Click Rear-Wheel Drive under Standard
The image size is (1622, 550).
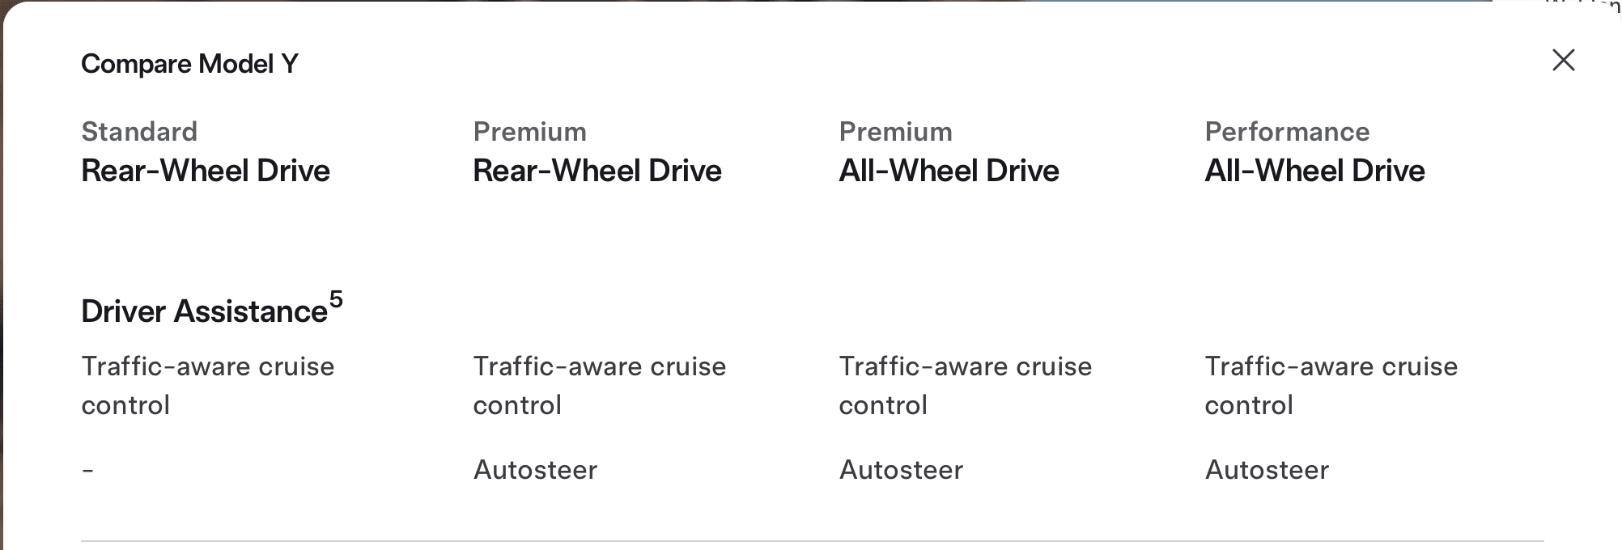click(206, 171)
